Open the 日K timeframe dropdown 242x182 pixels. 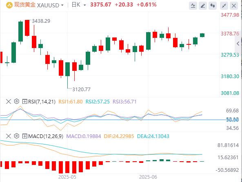[79, 5]
